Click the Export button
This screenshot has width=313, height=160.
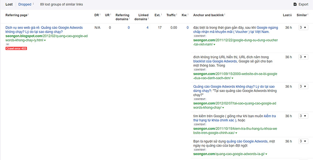(301, 4)
